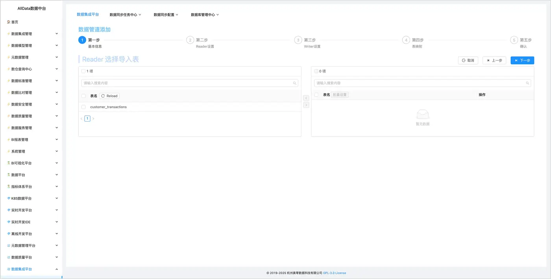Check the left 表名 header checkbox

point(83,96)
